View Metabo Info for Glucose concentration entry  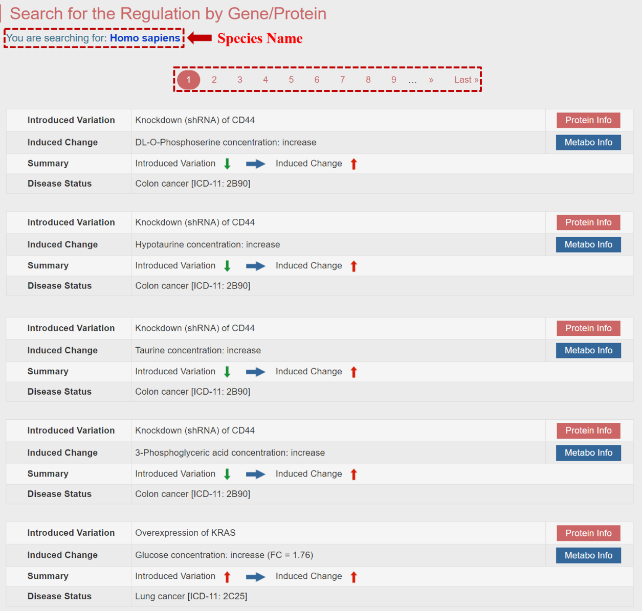pos(588,556)
